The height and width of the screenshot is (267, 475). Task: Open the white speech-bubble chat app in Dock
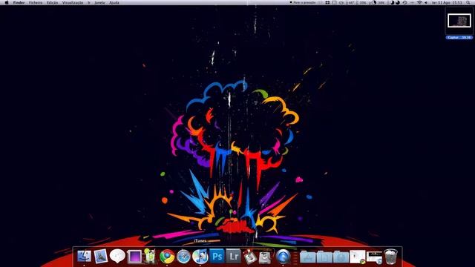pyautogui.click(x=117, y=256)
